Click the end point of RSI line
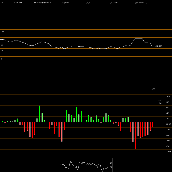The width and height of the screenshot is (172, 172). (x=152, y=47)
